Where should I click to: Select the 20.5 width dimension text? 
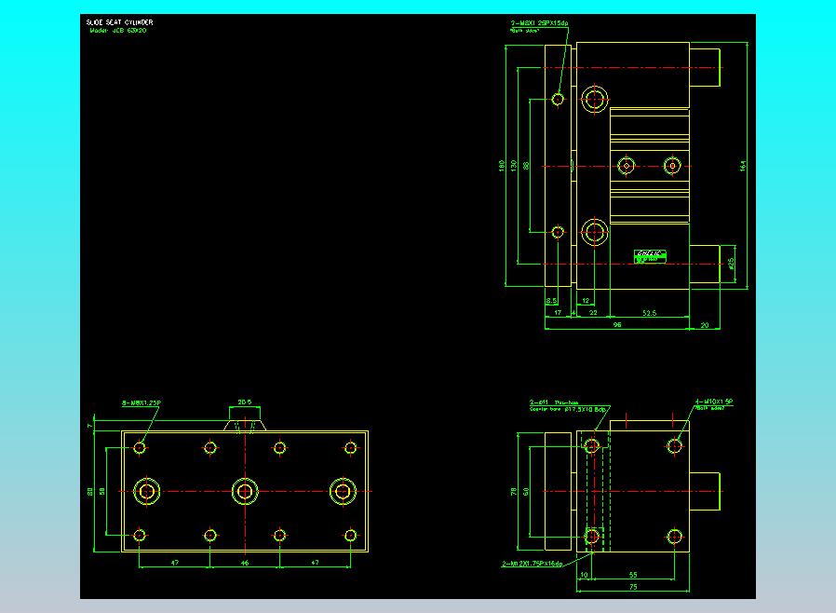coord(246,402)
